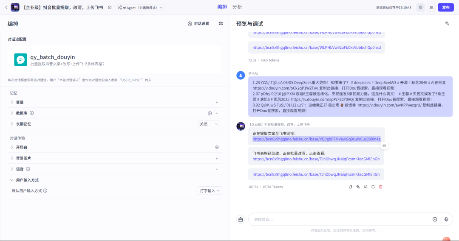Click the 发布 button
Image resolution: width=459 pixels, height=241 pixels.
(x=445, y=8)
